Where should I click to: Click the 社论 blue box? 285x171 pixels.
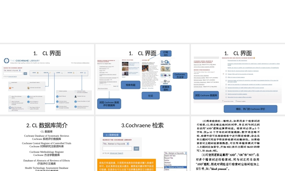coord(150,95)
